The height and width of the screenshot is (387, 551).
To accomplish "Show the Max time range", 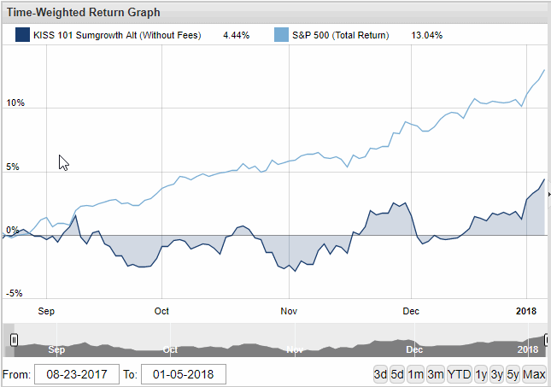I will pyautogui.click(x=534, y=374).
